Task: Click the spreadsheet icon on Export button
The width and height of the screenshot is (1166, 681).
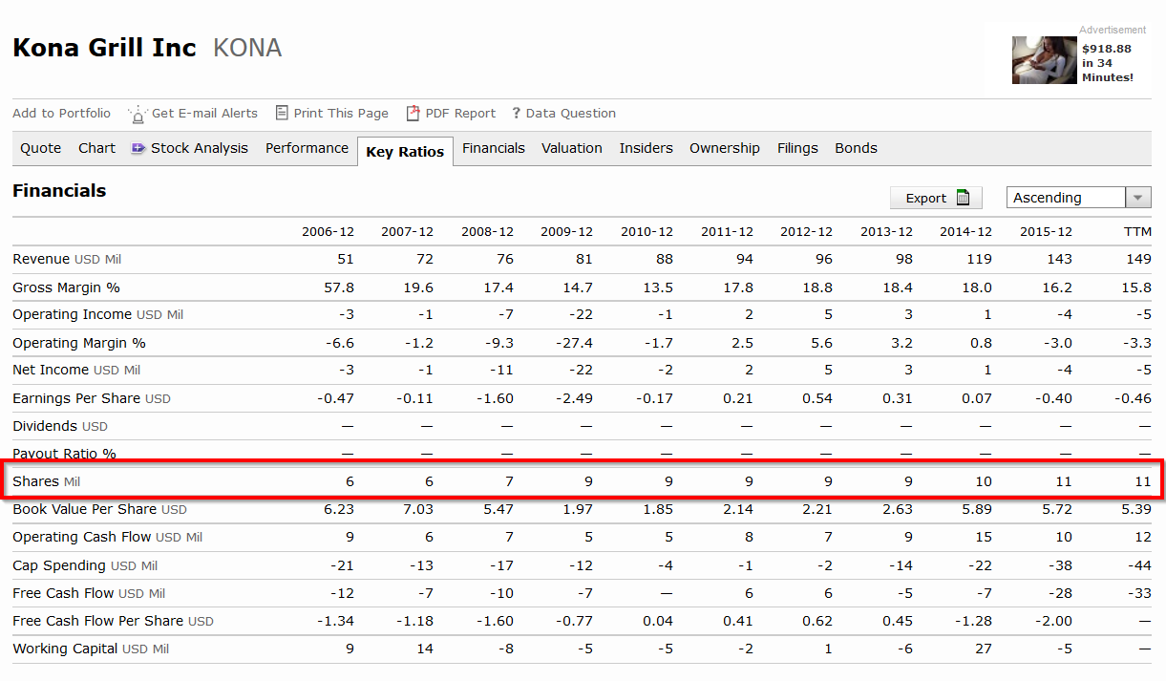Action: click(963, 198)
